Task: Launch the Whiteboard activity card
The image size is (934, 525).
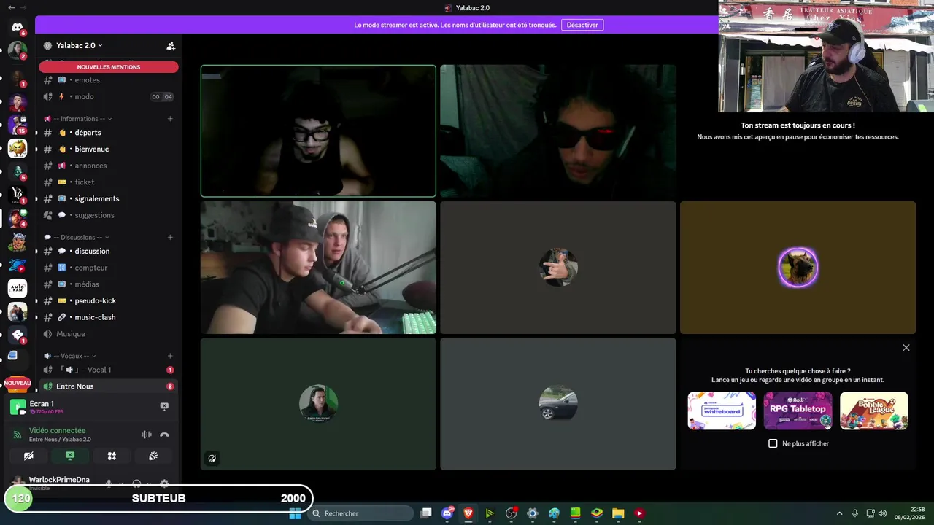Action: pyautogui.click(x=722, y=411)
